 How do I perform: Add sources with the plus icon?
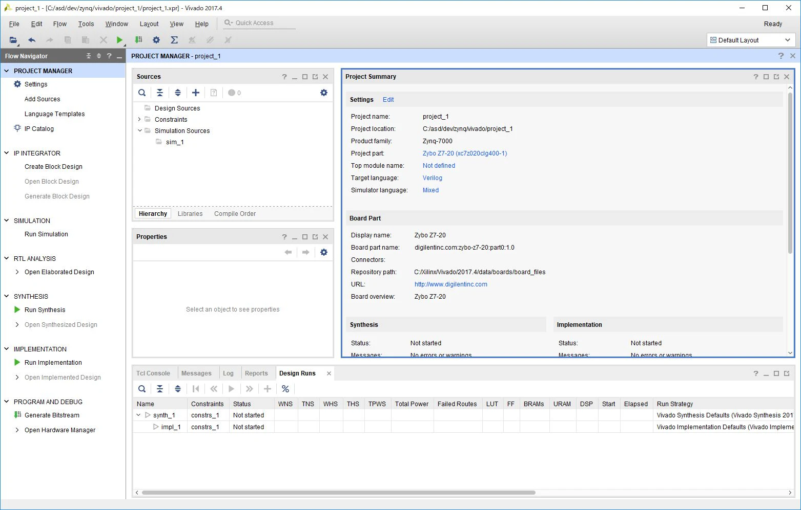pyautogui.click(x=196, y=93)
